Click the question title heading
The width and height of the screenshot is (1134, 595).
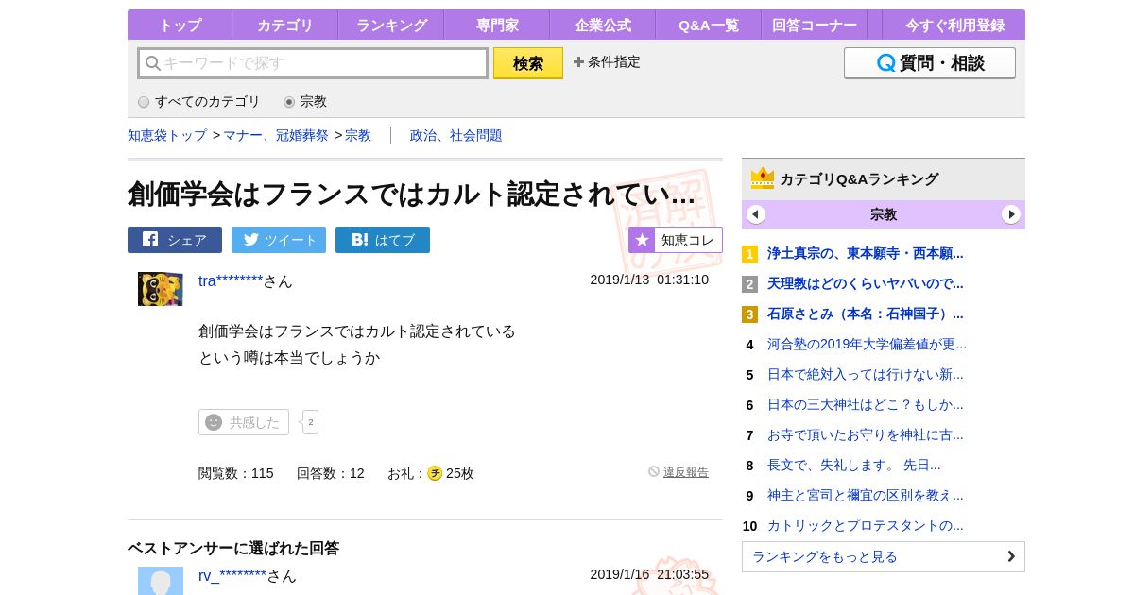point(412,194)
